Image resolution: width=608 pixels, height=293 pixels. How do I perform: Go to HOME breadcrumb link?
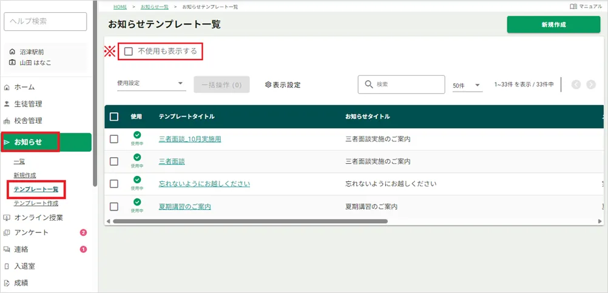[x=120, y=7]
